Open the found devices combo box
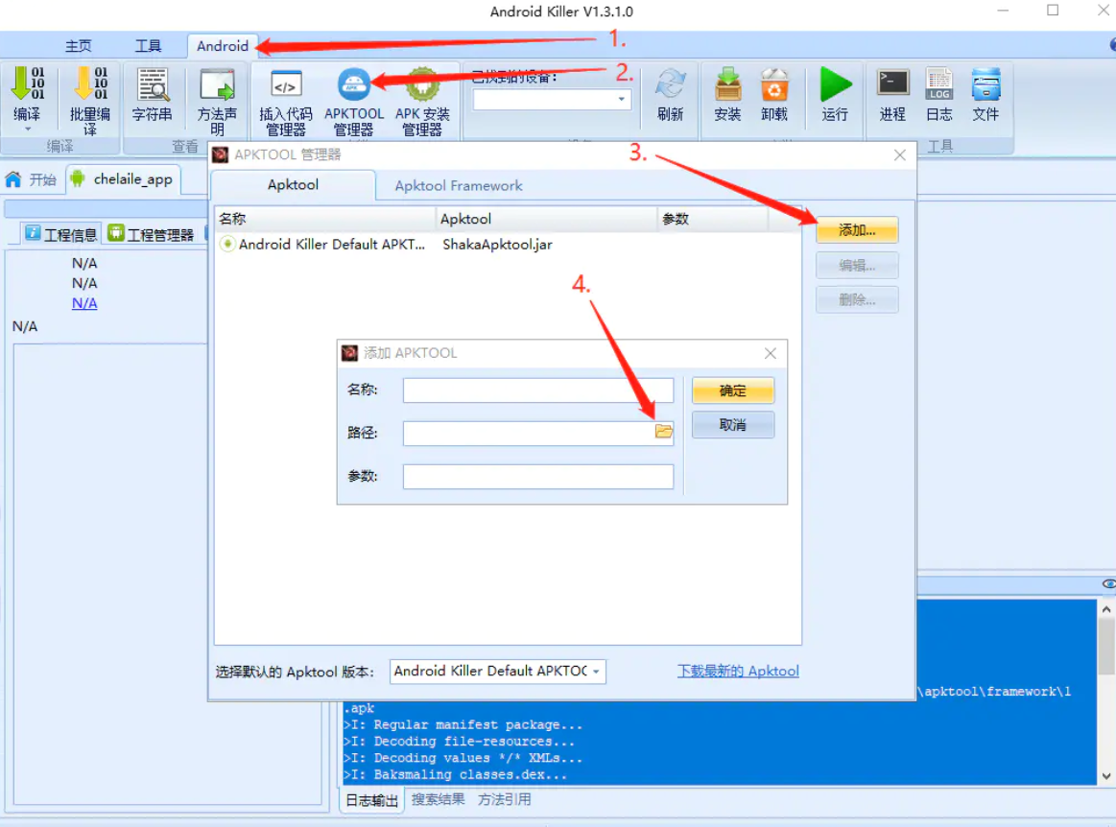Screen dimensions: 1116x827 (552, 99)
